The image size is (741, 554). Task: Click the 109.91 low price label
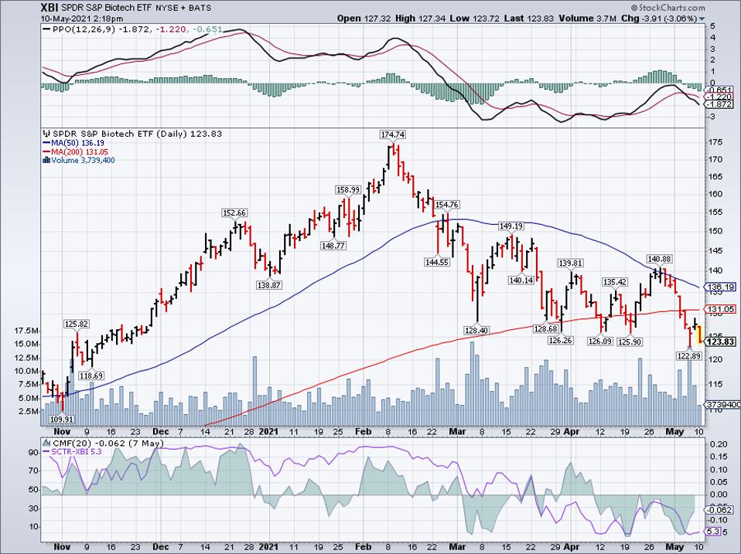62,419
